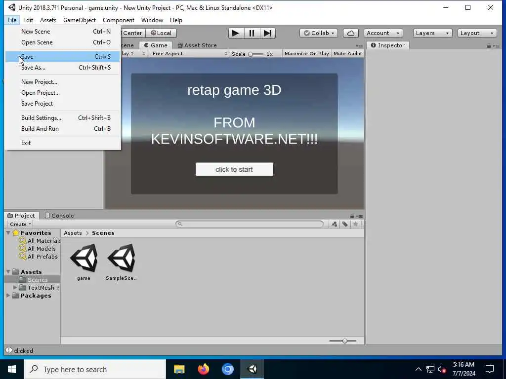Click the Step frame button
The height and width of the screenshot is (379, 506).
click(267, 33)
